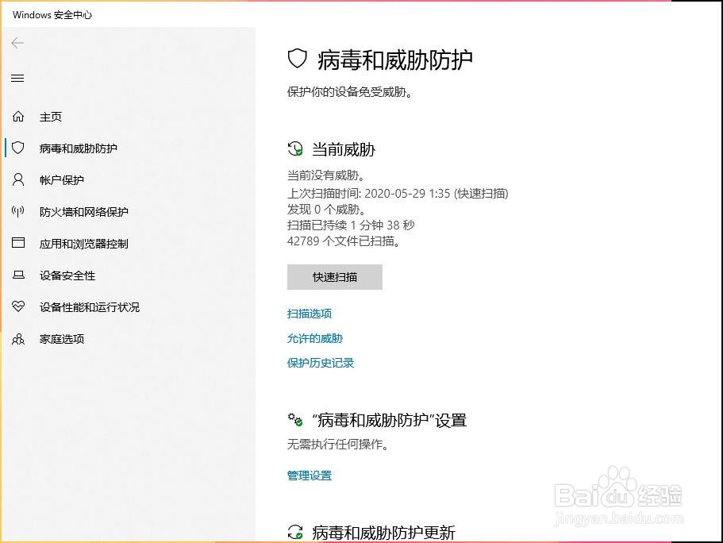
Task: Open the 允许的威胁 link
Action: [315, 339]
